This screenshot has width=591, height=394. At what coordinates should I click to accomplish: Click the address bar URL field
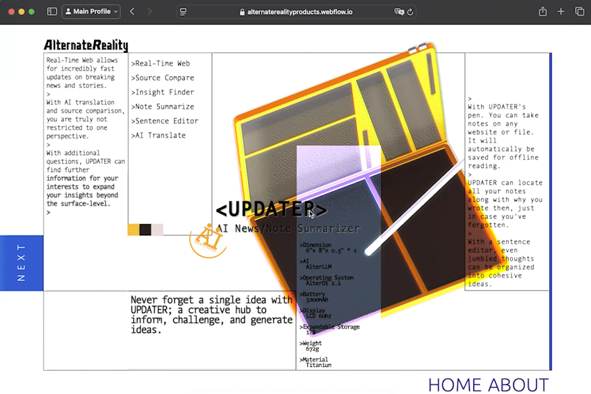295,12
